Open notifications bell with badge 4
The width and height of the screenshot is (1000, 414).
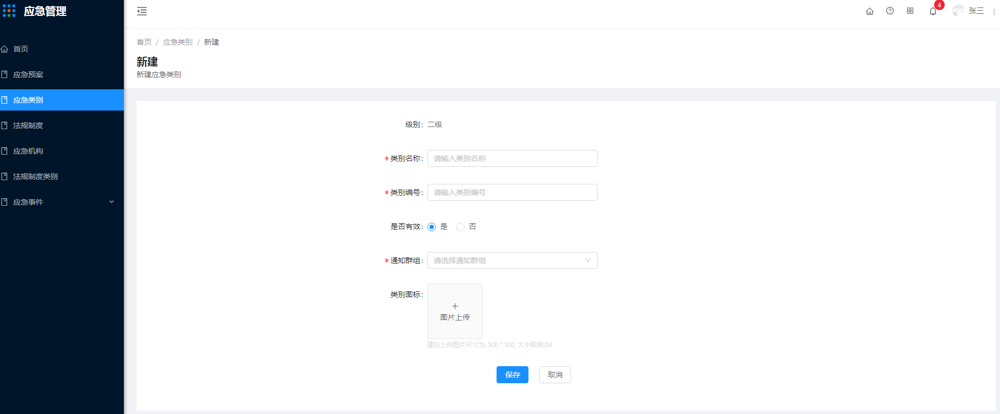coord(933,11)
